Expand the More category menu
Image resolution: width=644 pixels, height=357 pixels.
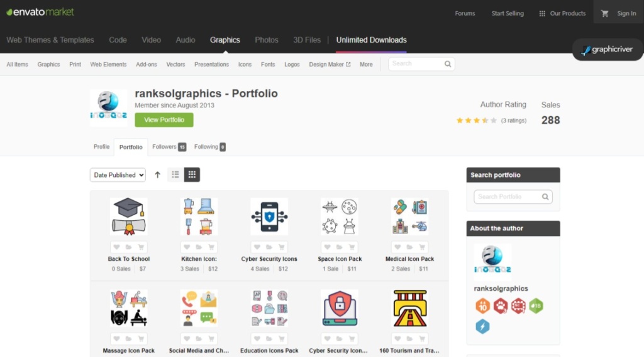tap(366, 65)
